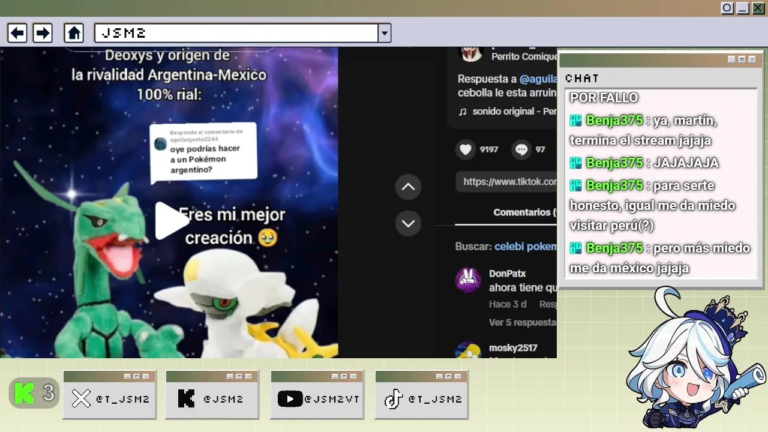Maximize the CHAT panel window
This screenshot has height=432, width=768.
[x=742, y=59]
